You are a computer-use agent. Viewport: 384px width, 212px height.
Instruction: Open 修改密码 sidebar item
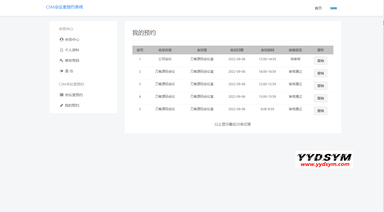point(72,60)
